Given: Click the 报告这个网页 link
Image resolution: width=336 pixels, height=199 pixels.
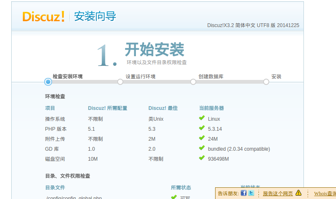Looking at the screenshot, I should click(x=278, y=194).
